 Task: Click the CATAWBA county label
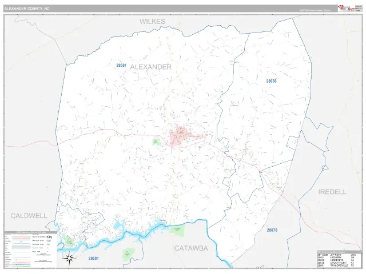[x=191, y=248]
